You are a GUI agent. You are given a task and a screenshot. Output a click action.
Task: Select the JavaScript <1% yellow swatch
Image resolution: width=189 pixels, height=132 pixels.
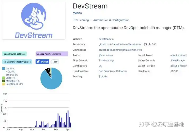click(4, 84)
